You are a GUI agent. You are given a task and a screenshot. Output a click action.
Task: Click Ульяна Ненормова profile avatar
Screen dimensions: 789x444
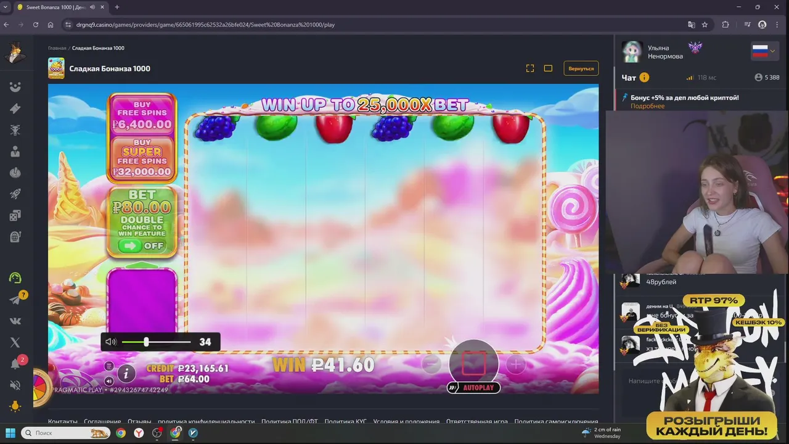coord(632,52)
